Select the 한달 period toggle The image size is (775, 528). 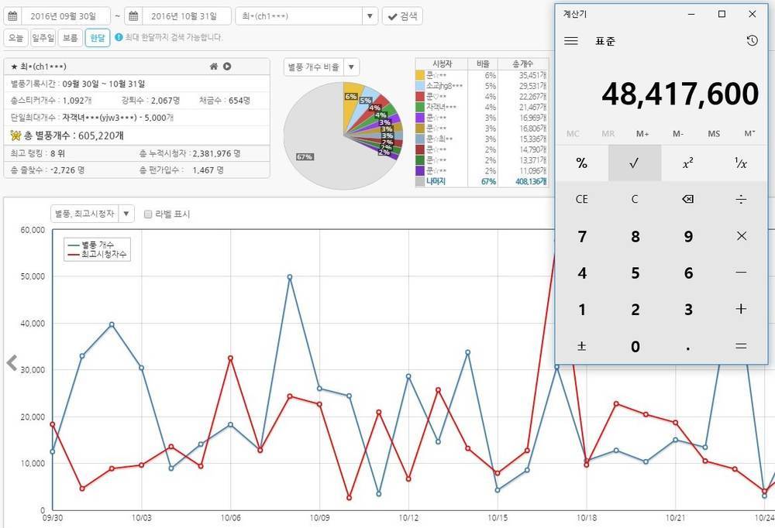(97, 37)
